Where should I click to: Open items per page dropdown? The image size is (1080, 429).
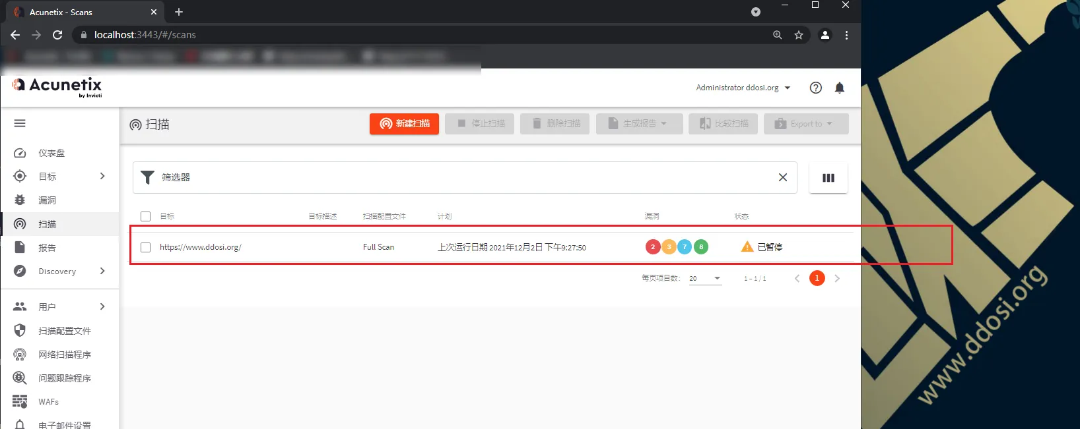tap(705, 279)
